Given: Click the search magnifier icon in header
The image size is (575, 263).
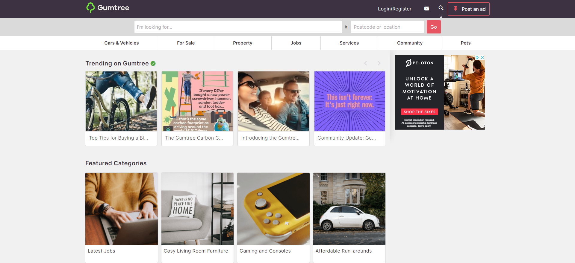Looking at the screenshot, I should 441,8.
